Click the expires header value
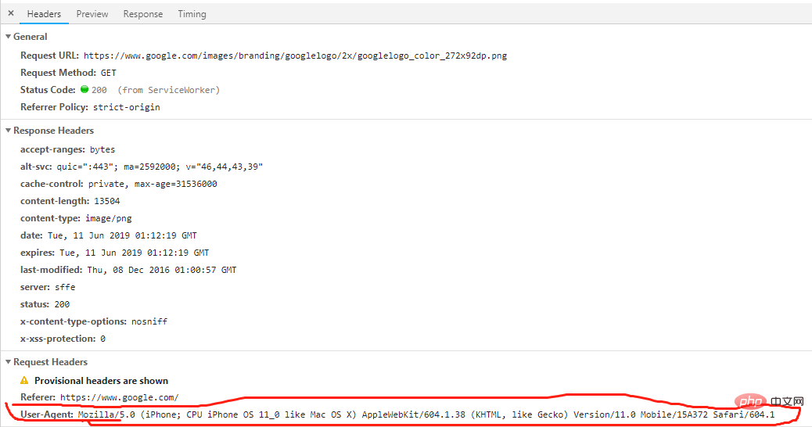 coord(134,253)
